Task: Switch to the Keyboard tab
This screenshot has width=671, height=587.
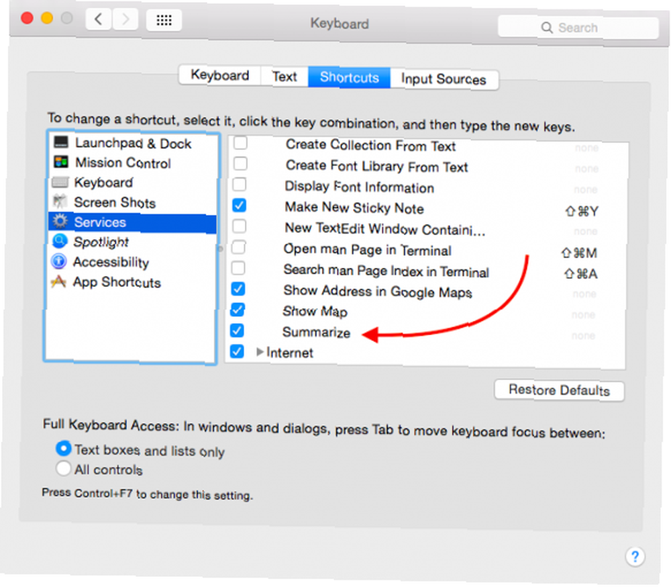Action: 220,75
